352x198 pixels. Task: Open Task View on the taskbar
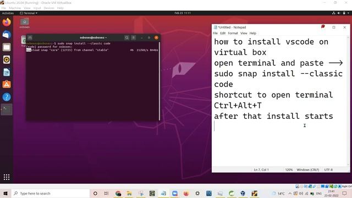coord(106,193)
